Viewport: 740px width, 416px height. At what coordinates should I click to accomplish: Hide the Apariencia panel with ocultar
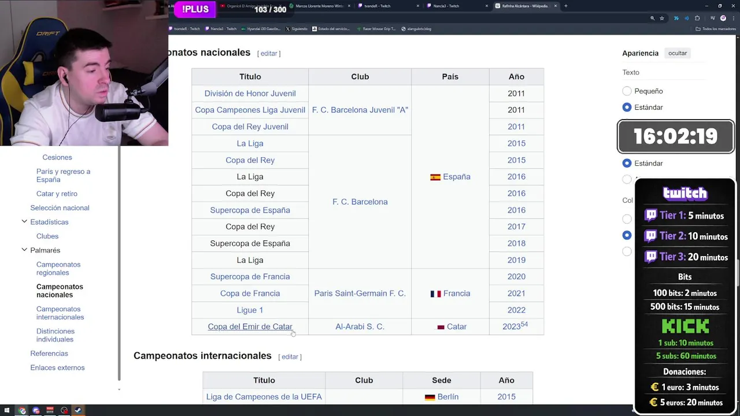tap(678, 53)
